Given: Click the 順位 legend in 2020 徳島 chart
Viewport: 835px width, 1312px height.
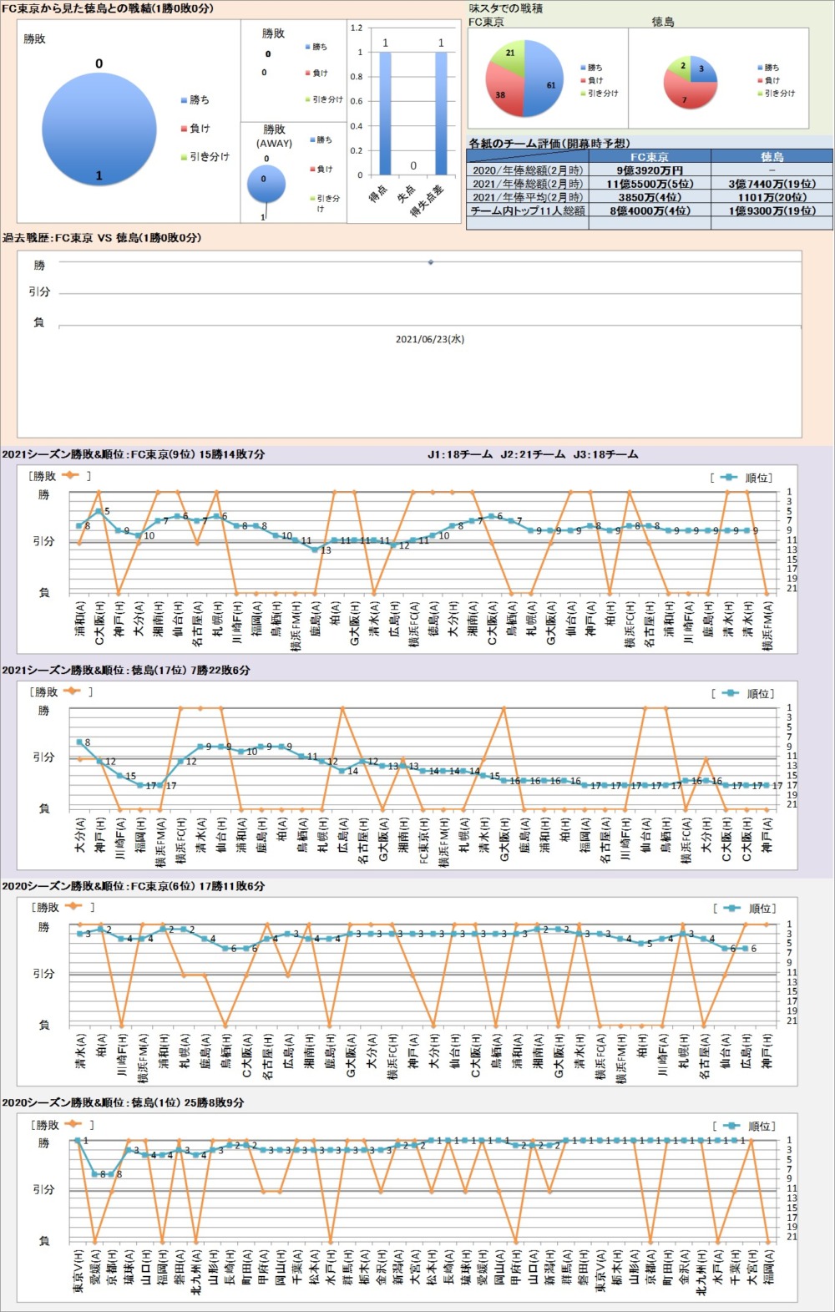Looking at the screenshot, I should tap(751, 1126).
